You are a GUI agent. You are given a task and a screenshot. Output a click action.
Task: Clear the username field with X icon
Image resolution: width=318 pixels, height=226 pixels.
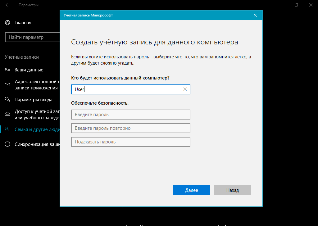(x=185, y=89)
